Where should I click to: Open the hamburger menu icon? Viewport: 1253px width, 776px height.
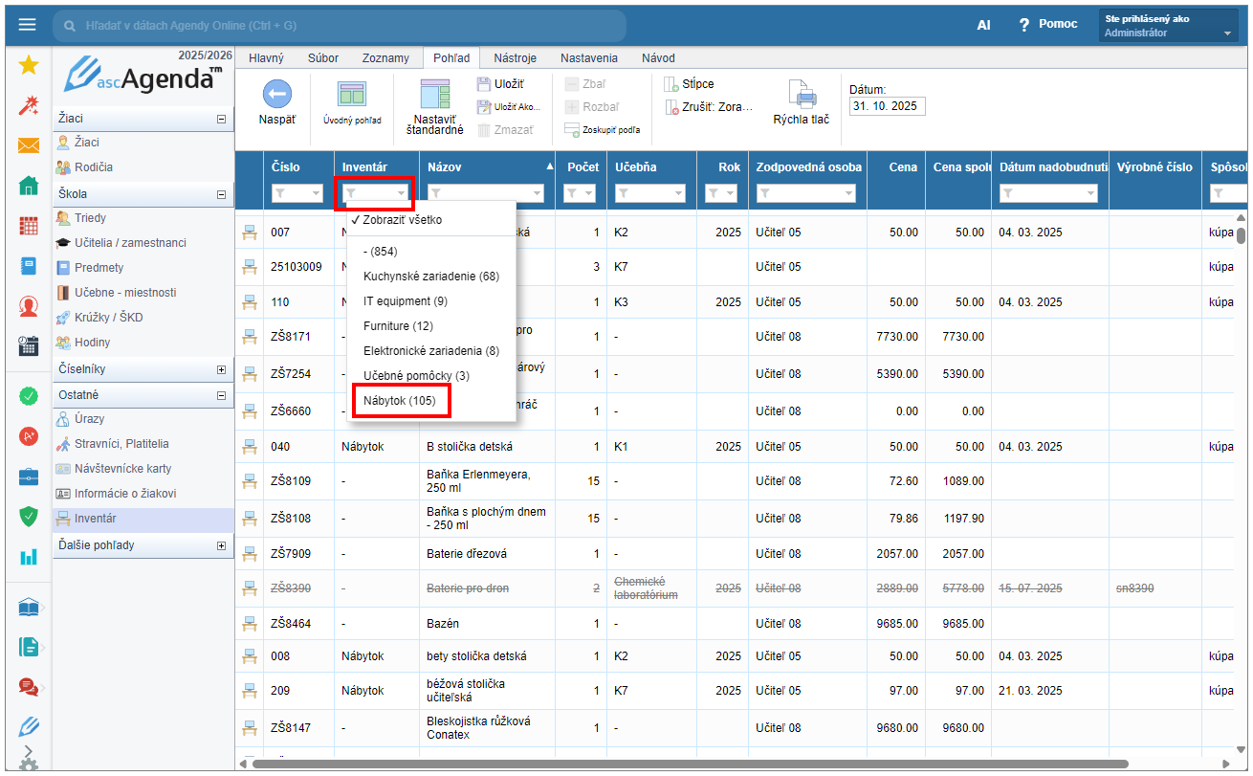[x=28, y=25]
